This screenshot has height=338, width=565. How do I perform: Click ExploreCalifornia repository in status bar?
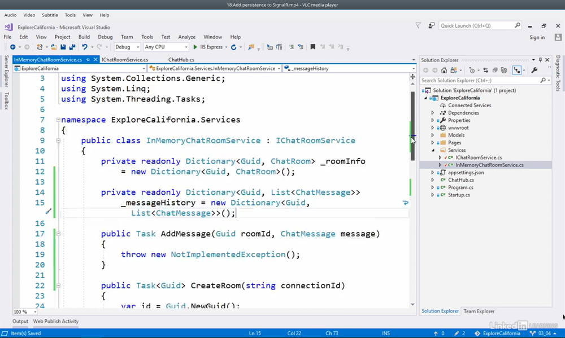(x=497, y=333)
